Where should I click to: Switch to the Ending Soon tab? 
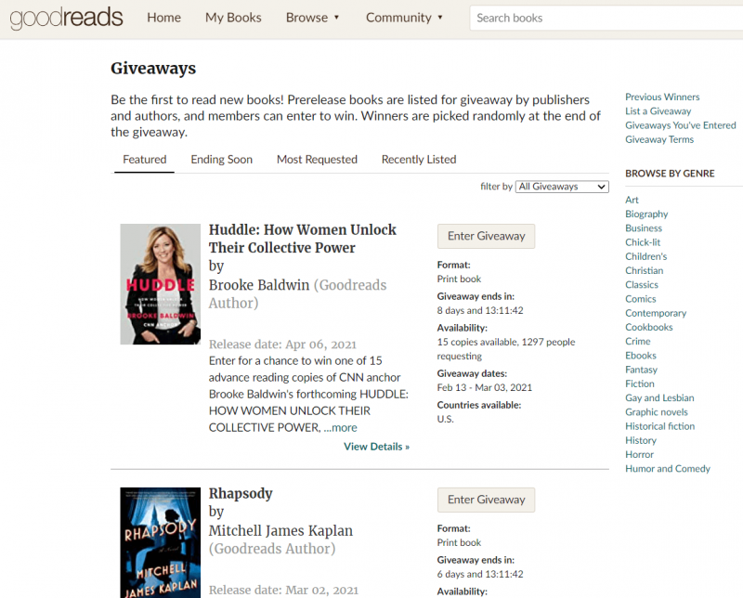click(x=220, y=159)
